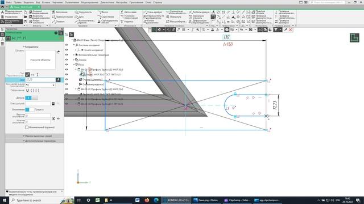Select the Отрезок line tool
Screen dimensions: 364x204
pyautogui.click(x=58, y=22)
